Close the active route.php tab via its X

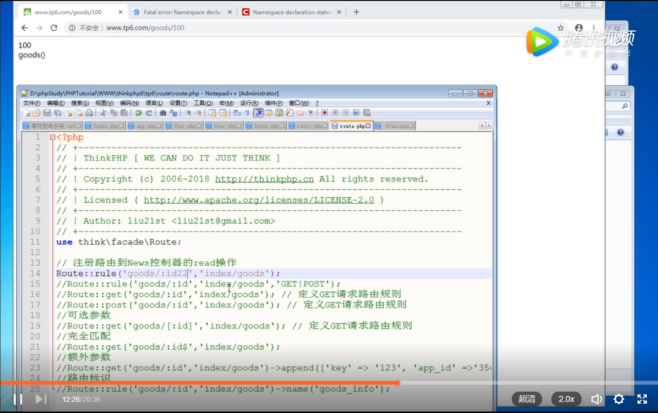click(368, 126)
